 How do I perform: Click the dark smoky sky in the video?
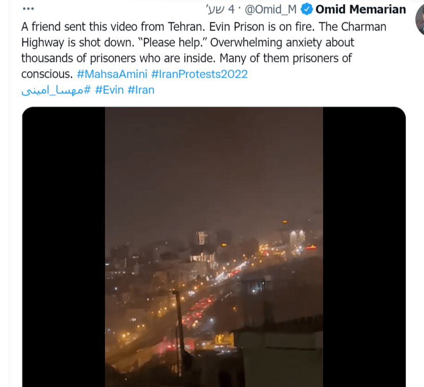click(x=214, y=163)
